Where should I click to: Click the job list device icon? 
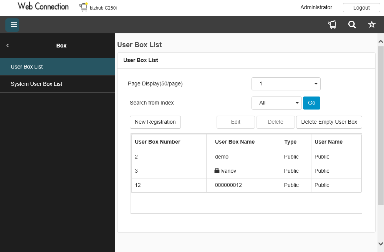click(332, 25)
